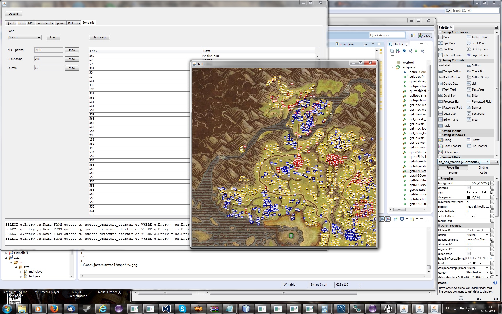Select the Spinner palette component
Screen dimensions: 502x314
tap(474, 108)
